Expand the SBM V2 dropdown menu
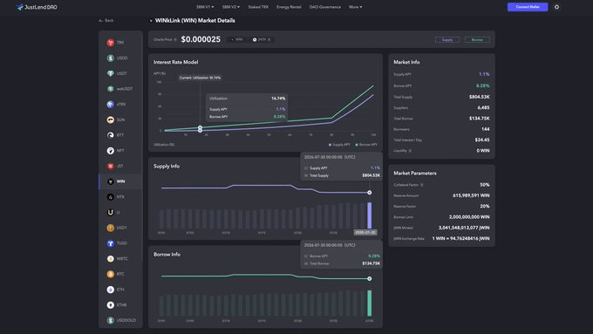The width and height of the screenshot is (593, 334). coord(231,7)
